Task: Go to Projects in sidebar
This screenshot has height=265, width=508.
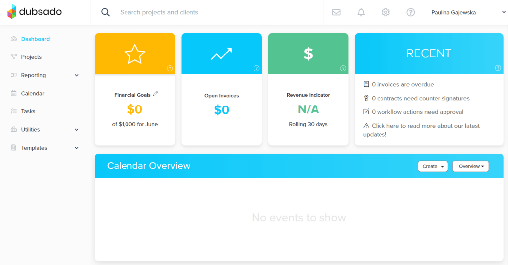Action: tap(31, 57)
